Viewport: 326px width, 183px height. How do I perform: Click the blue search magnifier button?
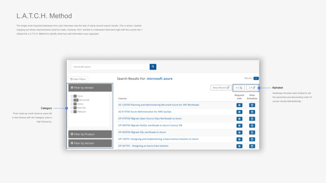point(153,67)
